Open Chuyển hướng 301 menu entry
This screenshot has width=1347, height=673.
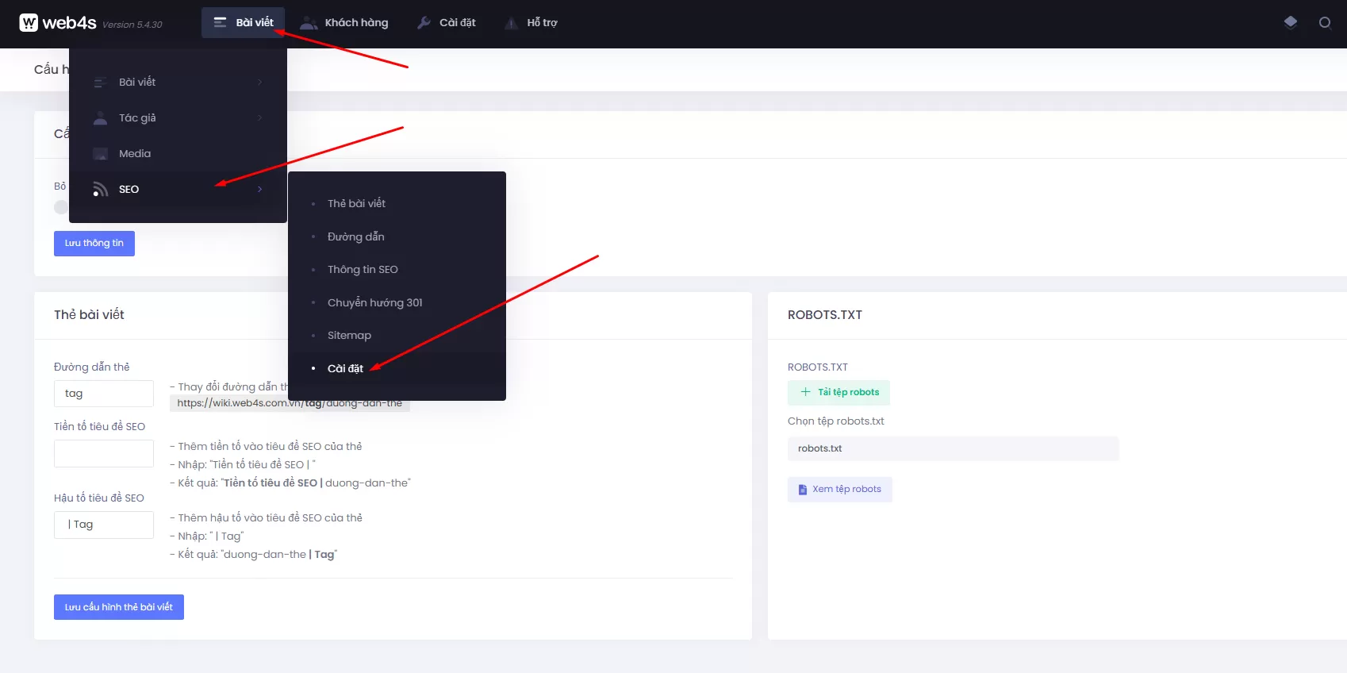374,302
